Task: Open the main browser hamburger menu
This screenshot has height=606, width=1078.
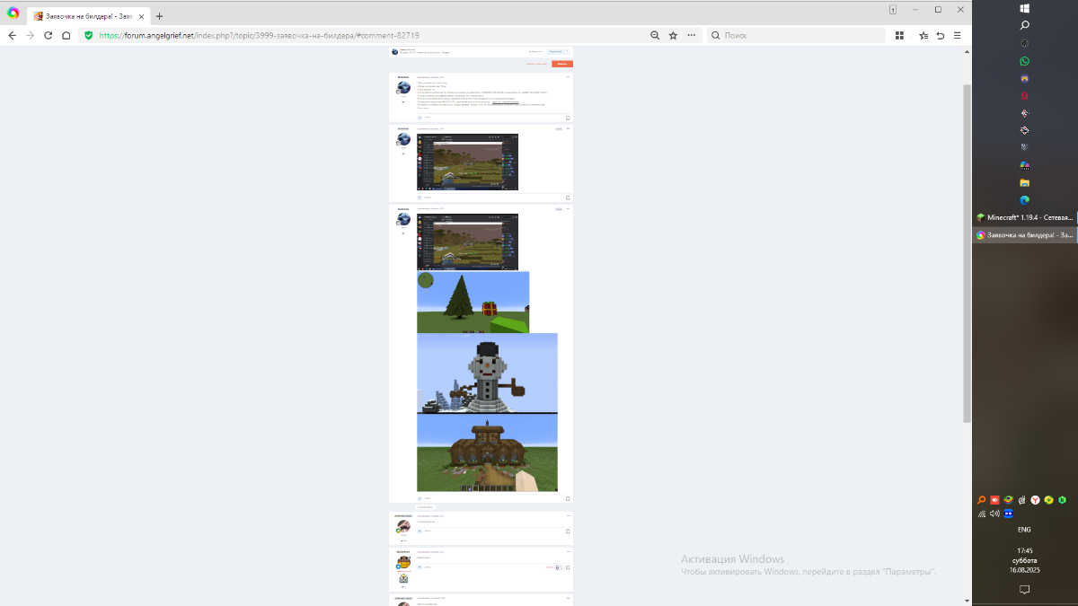Action: click(x=957, y=35)
